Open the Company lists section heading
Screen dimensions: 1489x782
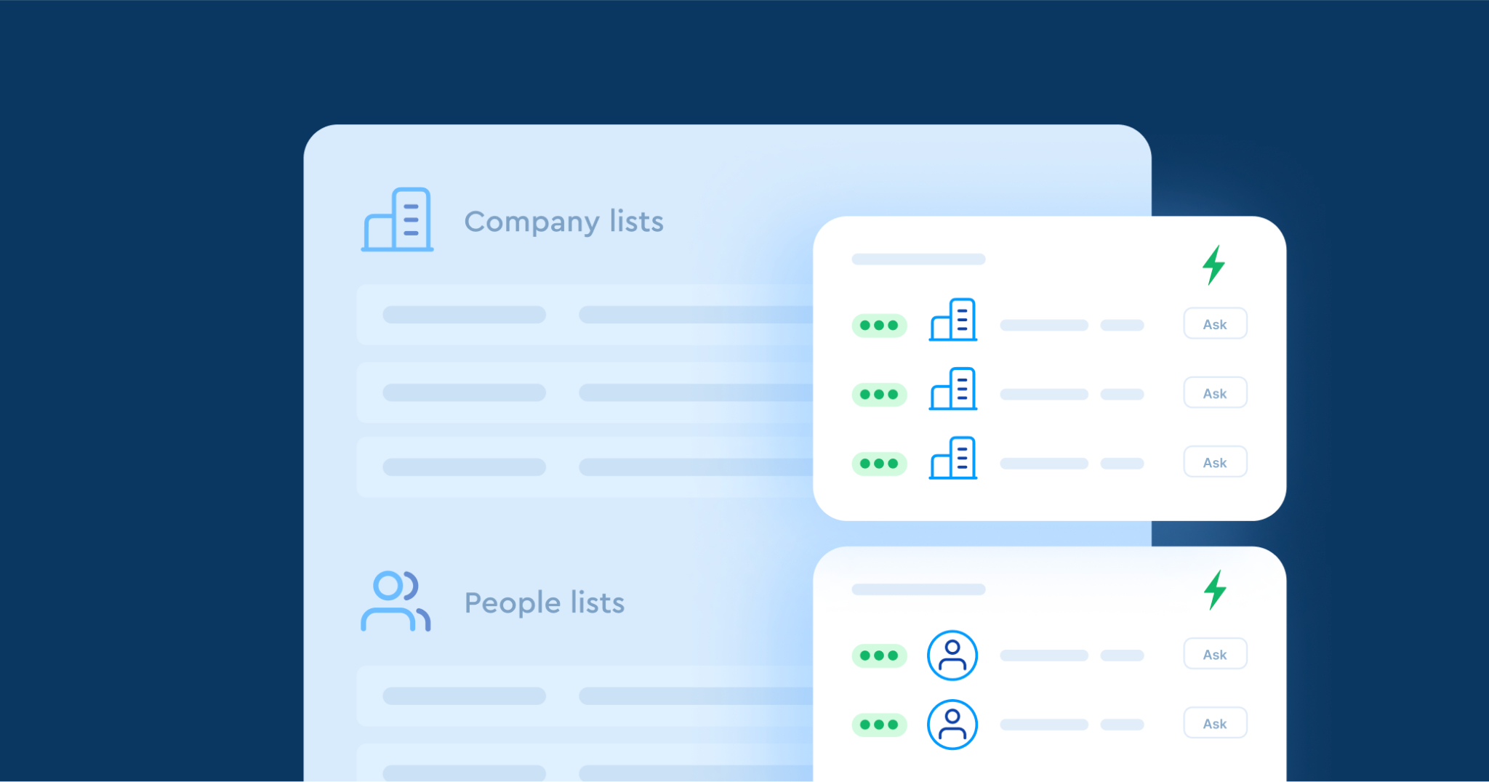point(563,221)
